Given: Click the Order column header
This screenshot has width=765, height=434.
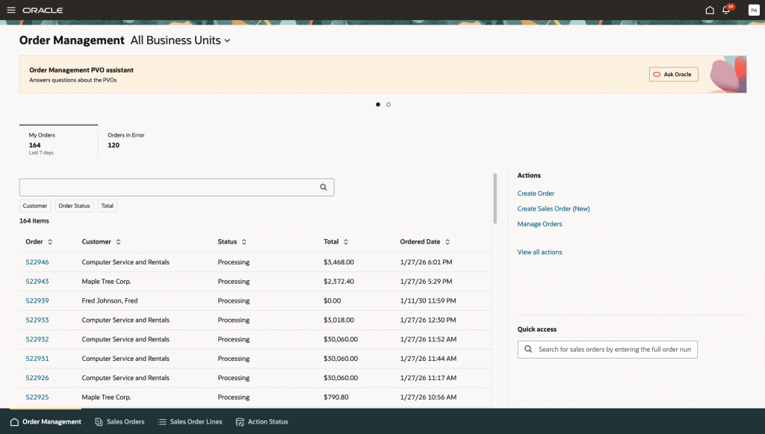Looking at the screenshot, I should (x=34, y=242).
